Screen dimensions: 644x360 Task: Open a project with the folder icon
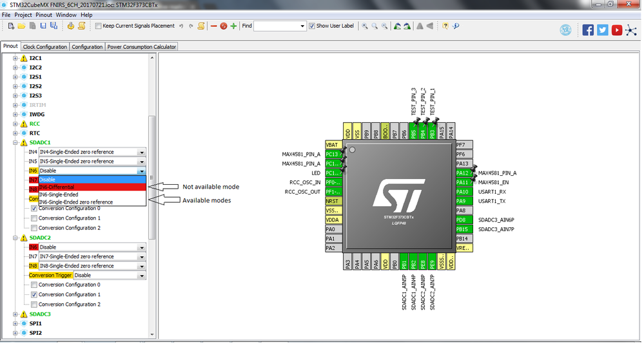(21, 26)
